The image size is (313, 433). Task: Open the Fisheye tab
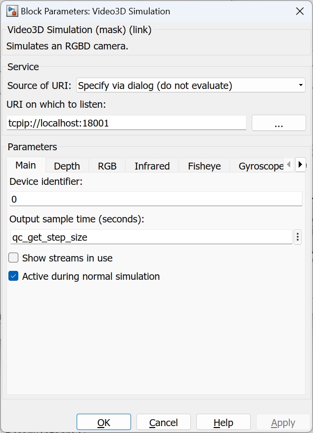tap(204, 166)
